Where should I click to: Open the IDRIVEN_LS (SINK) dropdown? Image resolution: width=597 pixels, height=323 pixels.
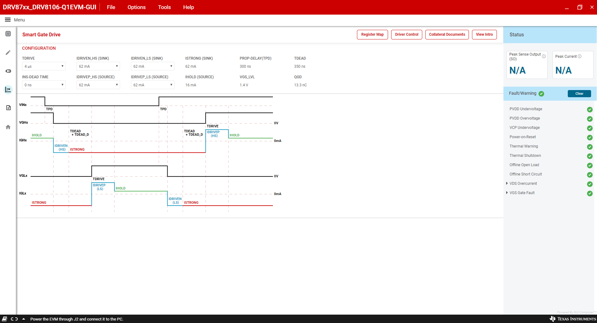coord(152,66)
